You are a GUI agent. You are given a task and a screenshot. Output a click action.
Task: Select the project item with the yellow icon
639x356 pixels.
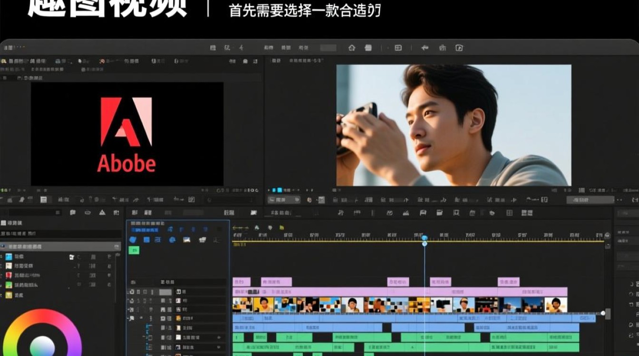click(9, 295)
